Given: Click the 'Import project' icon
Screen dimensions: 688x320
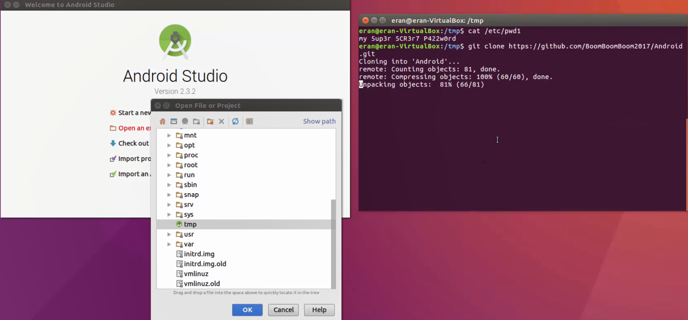Looking at the screenshot, I should pyautogui.click(x=113, y=158).
